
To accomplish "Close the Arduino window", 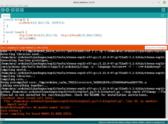I will point(164,2).
